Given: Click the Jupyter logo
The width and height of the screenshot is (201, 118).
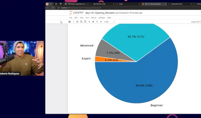Looking at the screenshot, I should (76, 12).
